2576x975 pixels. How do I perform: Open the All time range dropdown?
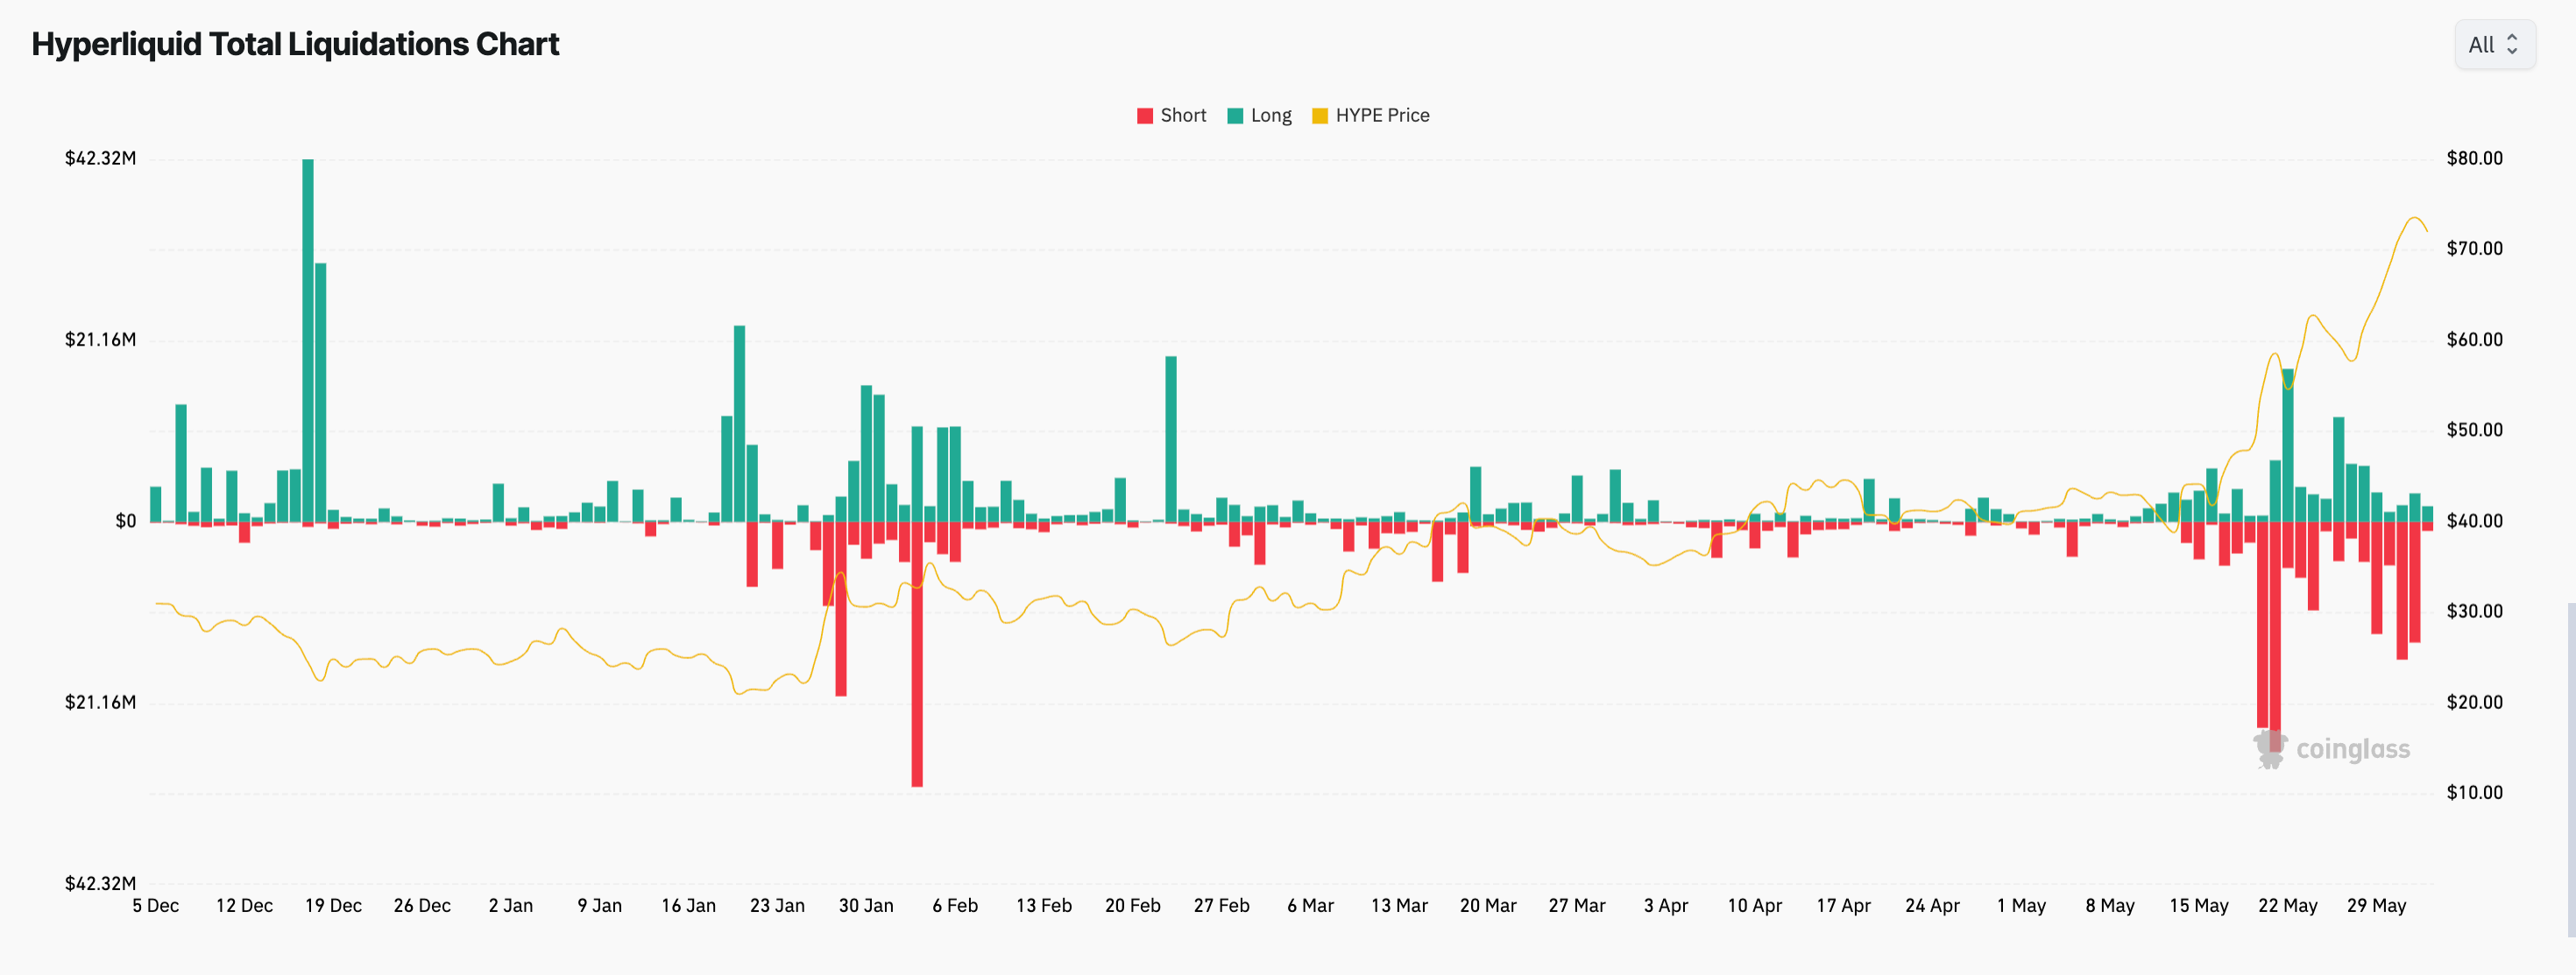coord(2494,45)
